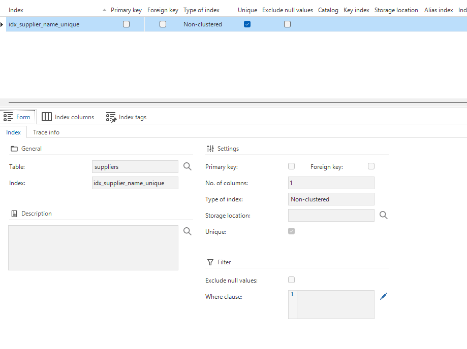Select the Index sub-tab
The height and width of the screenshot is (349, 467).
(13, 132)
